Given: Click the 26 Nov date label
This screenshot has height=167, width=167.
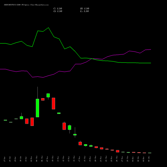Looking at the screenshot, I should [x=117, y=159].
